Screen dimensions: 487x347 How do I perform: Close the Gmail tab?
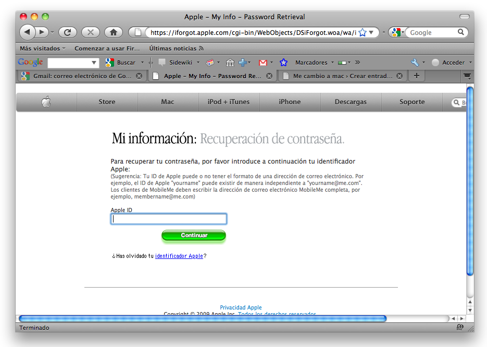tap(139, 76)
